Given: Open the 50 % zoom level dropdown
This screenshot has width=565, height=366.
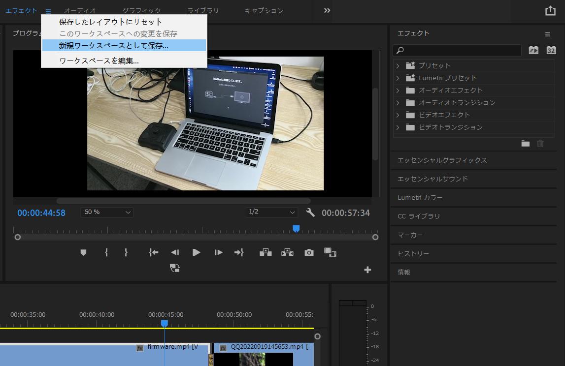Looking at the screenshot, I should [x=107, y=212].
